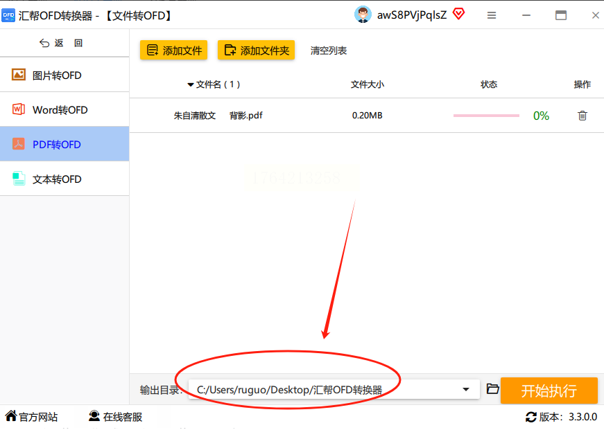Open the user avatar profile picture
604x430 pixels.
pos(363,15)
